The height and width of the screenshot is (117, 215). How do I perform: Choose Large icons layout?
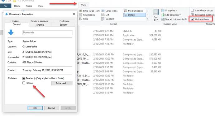coord(110,11)
